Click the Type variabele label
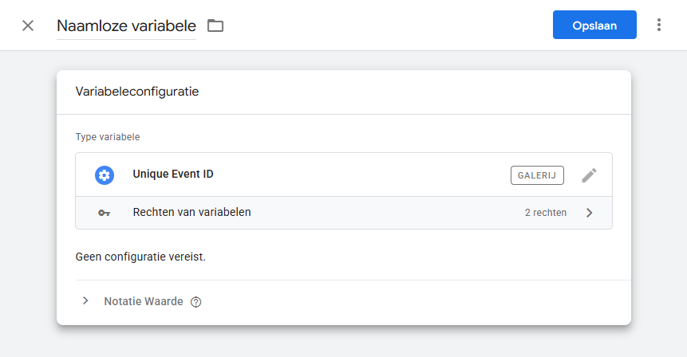Screen dimensions: 687x357 108,137
